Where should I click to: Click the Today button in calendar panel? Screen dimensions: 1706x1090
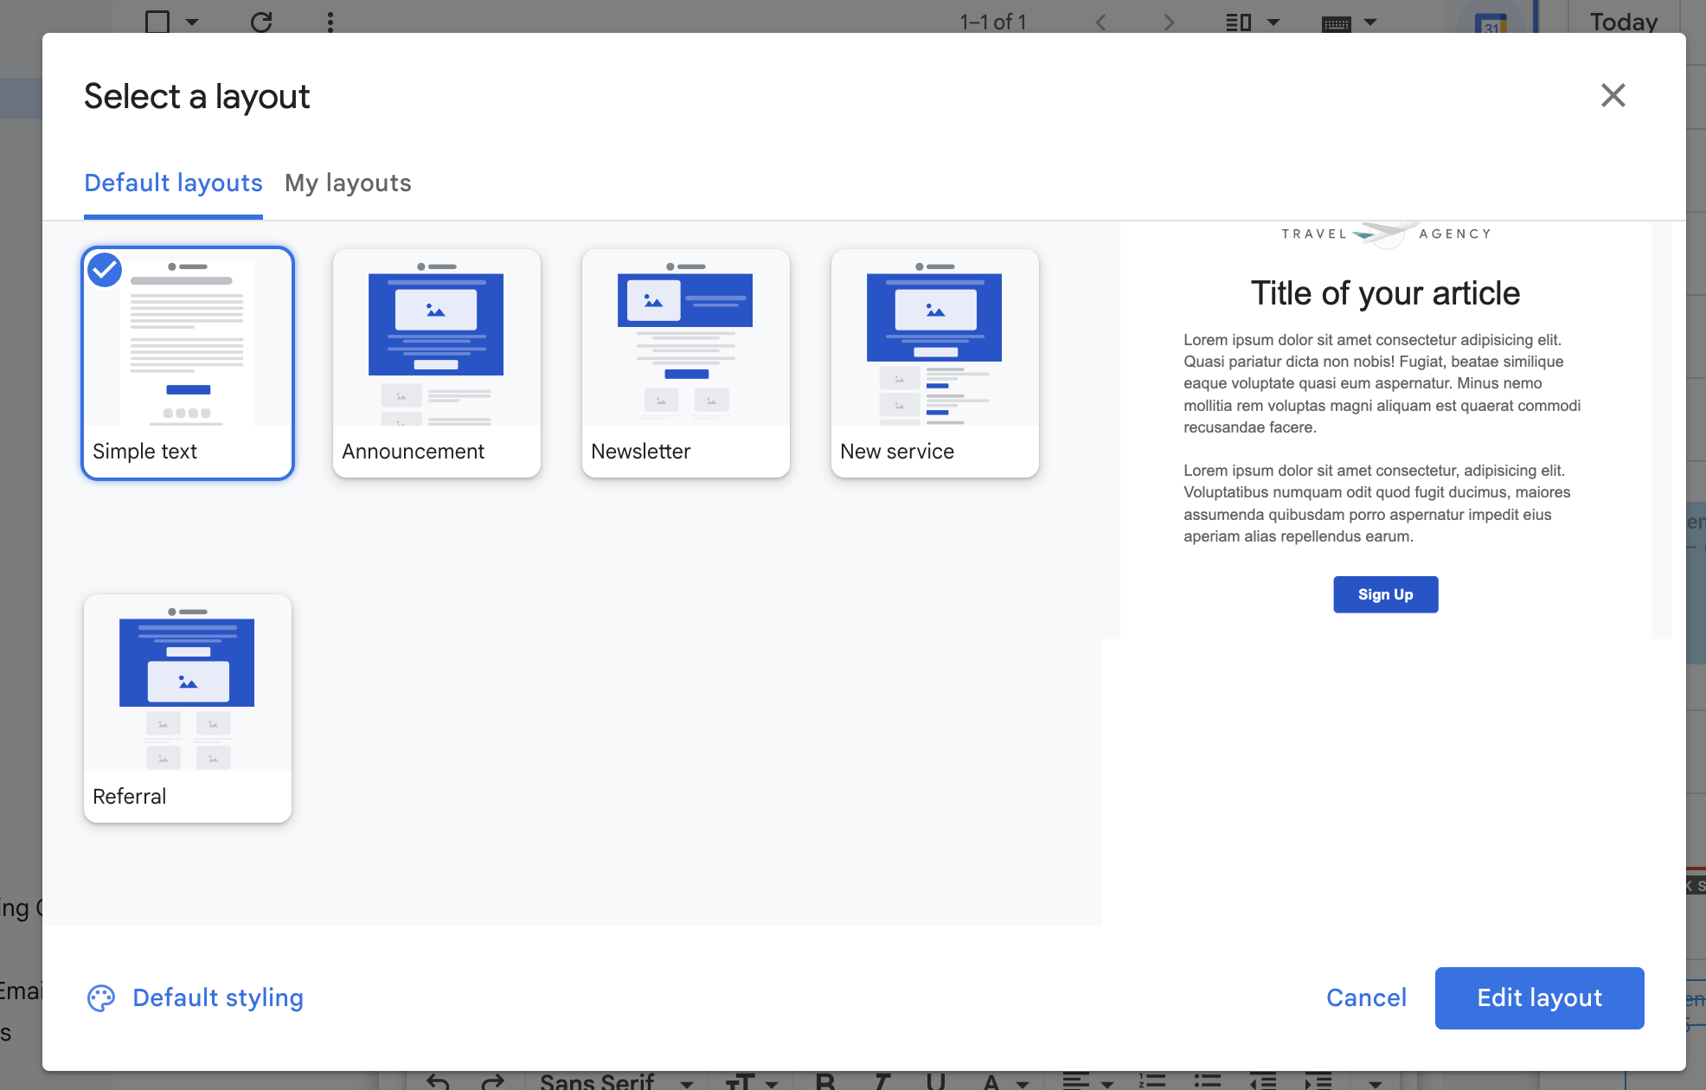click(x=1624, y=21)
